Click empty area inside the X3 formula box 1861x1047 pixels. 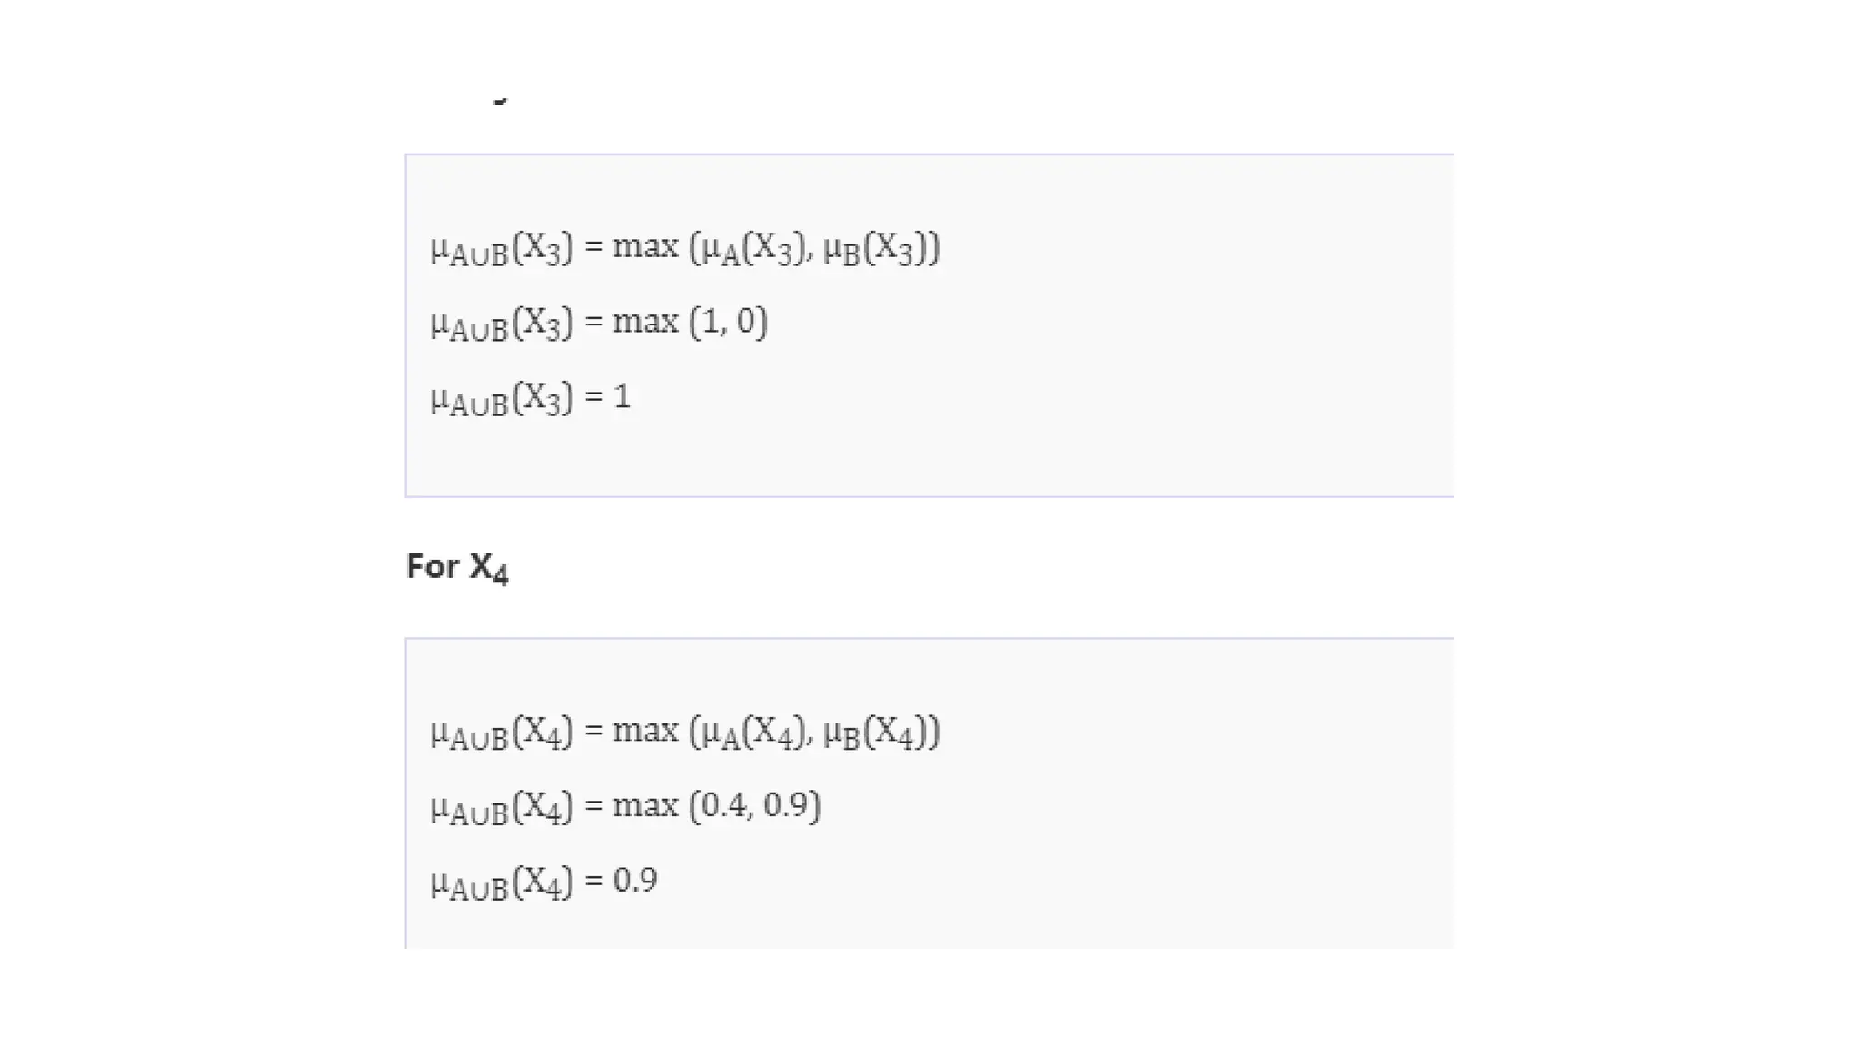coord(1181,364)
